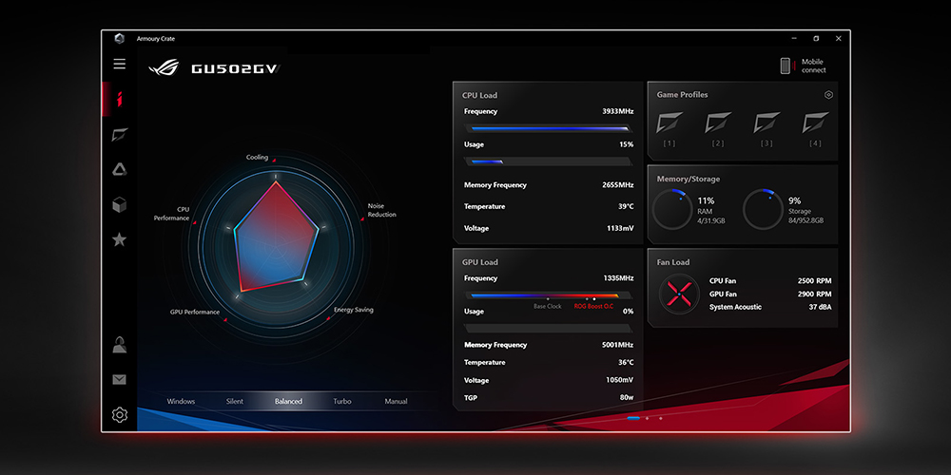951x475 pixels.
Task: Click the red fan icon in Fan Load
Action: pos(679,294)
